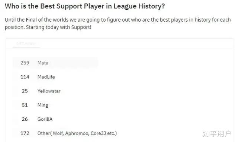
Task: Click the Zhihu user watermark
Action: [217, 134]
